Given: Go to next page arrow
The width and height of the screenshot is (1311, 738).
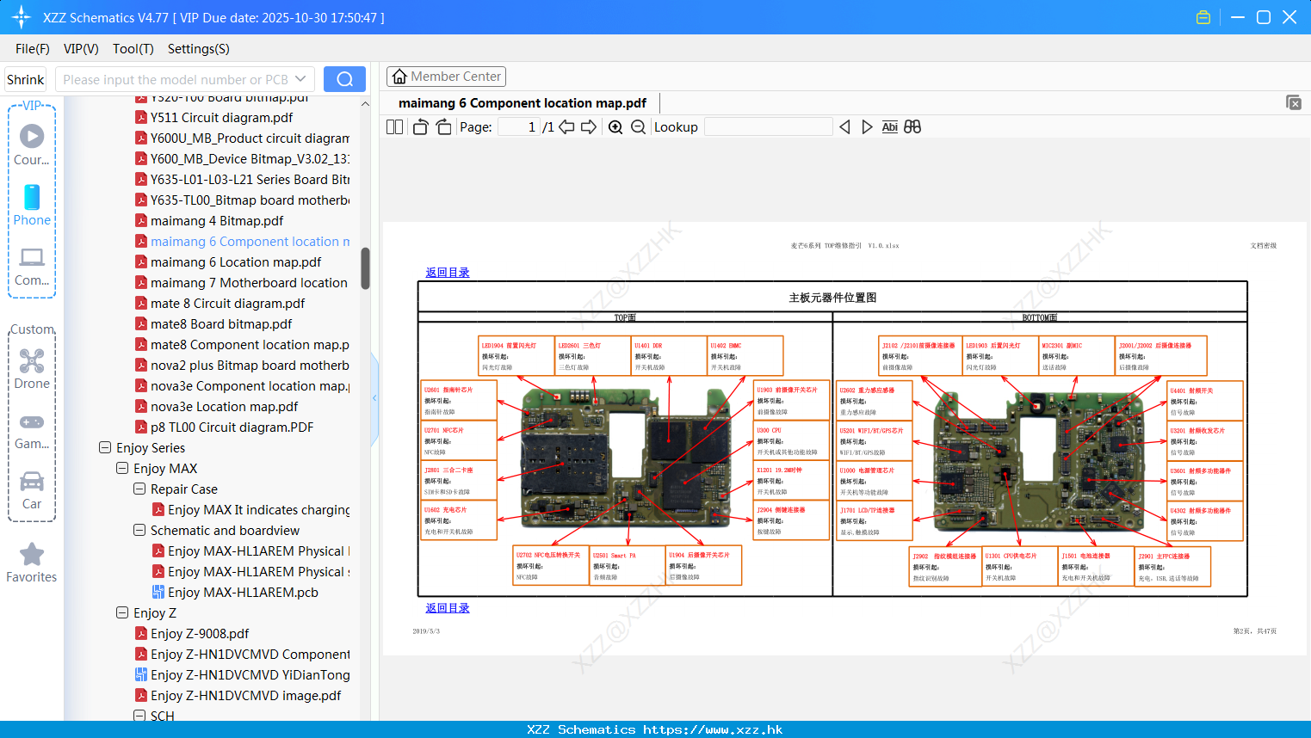Looking at the screenshot, I should [589, 127].
